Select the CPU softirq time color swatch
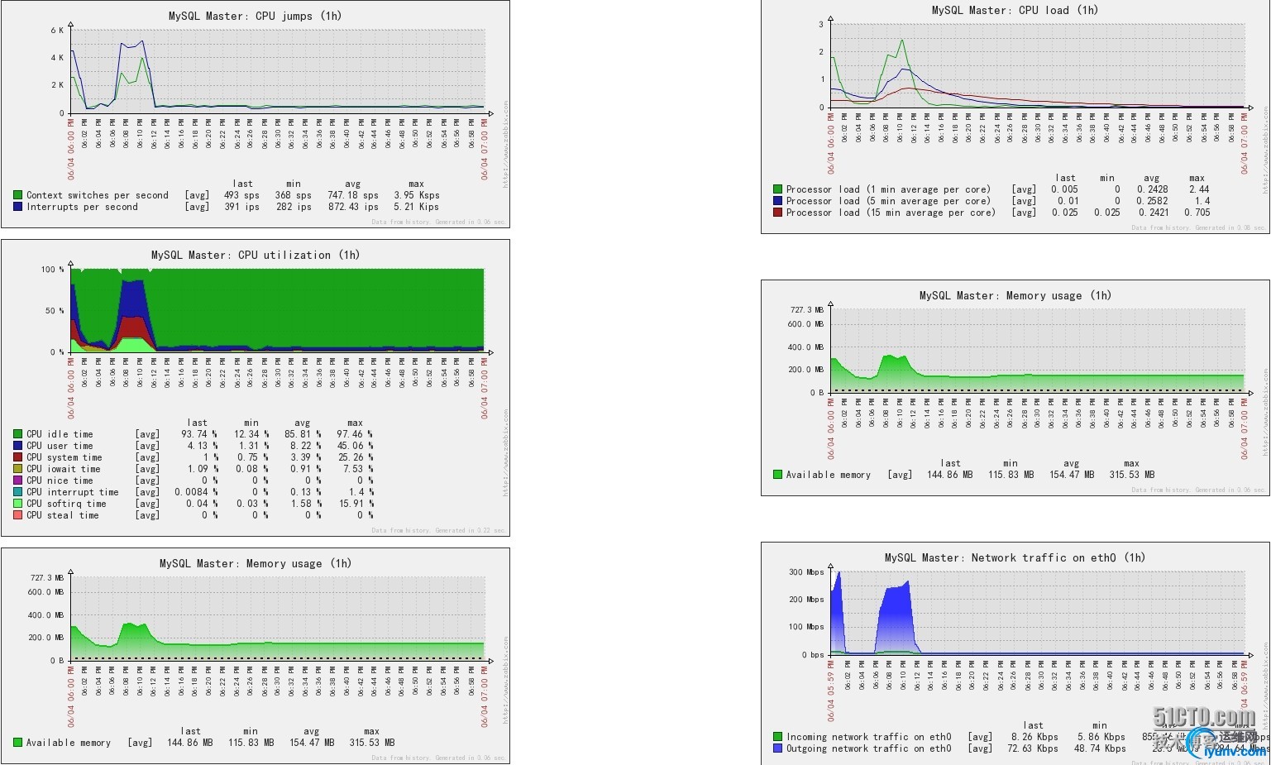 point(17,504)
